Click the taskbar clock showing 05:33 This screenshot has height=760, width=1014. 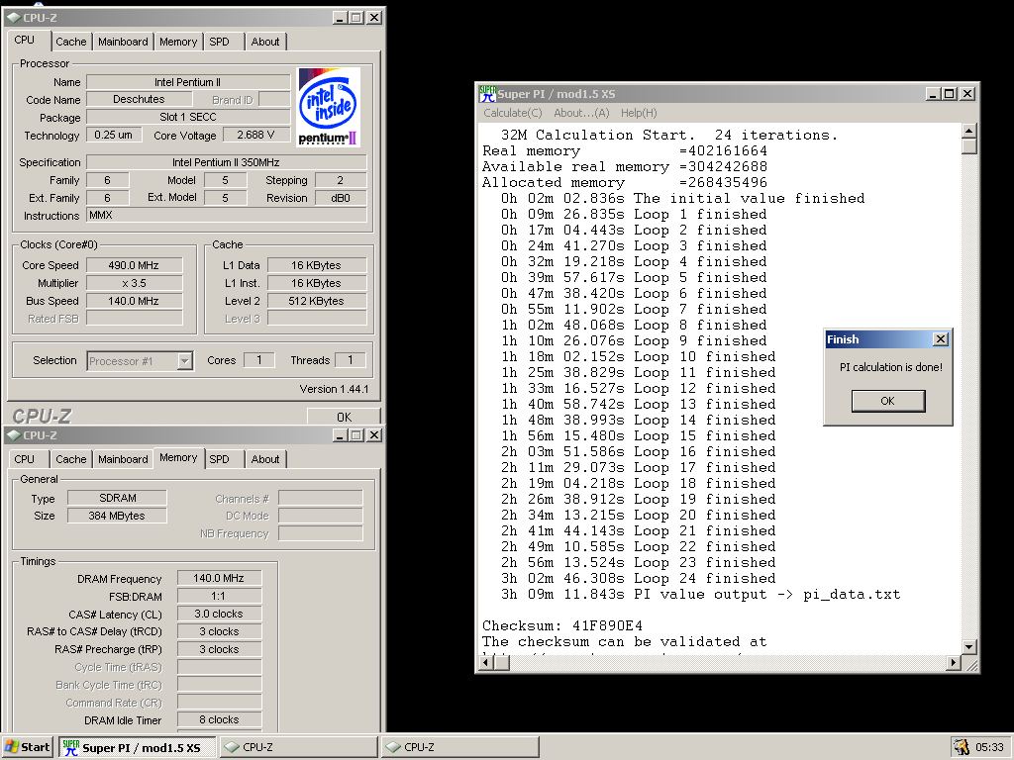989,747
